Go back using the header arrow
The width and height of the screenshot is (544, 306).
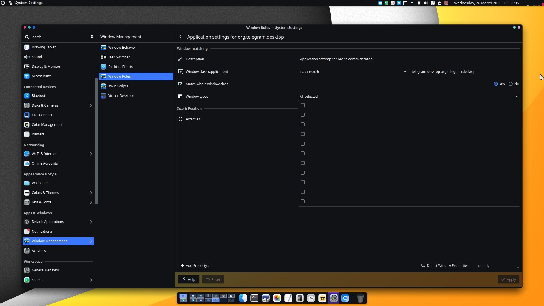(180, 37)
